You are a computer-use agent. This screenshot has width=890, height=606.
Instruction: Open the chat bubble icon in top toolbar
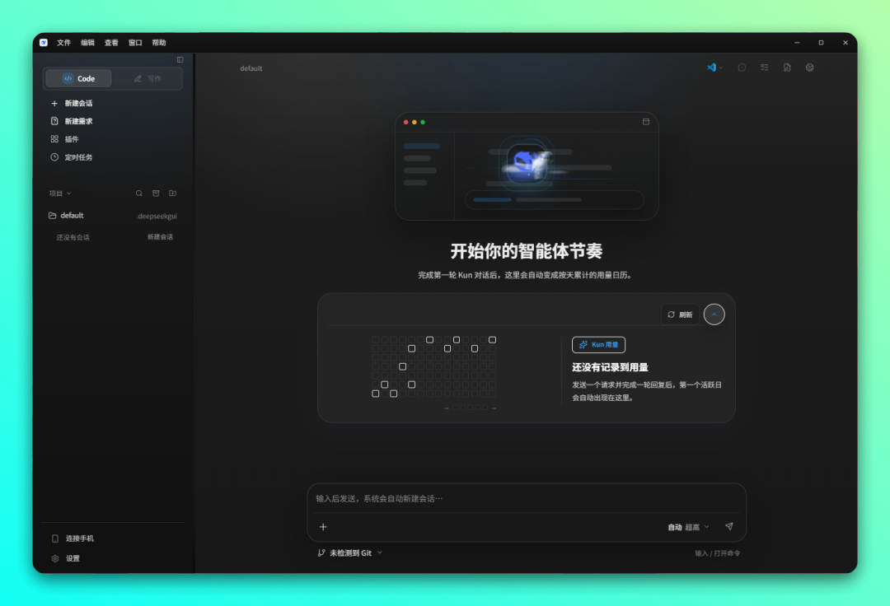742,68
